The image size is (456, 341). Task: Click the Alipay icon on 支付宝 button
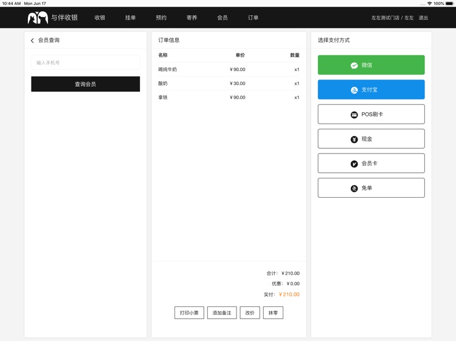pos(354,90)
